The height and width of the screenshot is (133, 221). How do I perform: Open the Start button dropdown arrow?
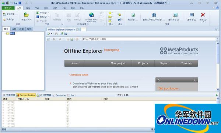pyautogui.click(x=49, y=13)
